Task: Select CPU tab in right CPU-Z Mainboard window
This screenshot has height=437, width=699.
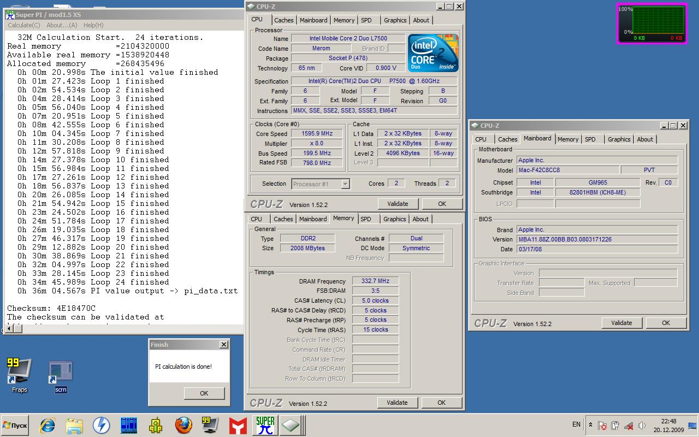Action: pyautogui.click(x=481, y=139)
